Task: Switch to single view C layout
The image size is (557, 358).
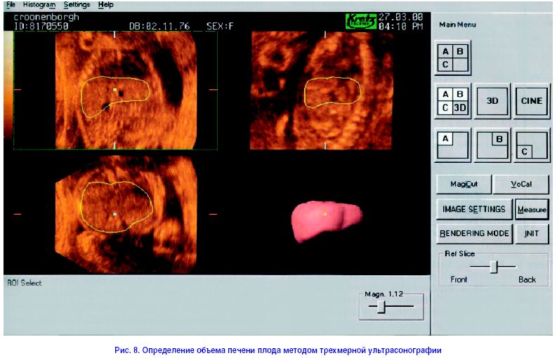Action: pos(532,145)
